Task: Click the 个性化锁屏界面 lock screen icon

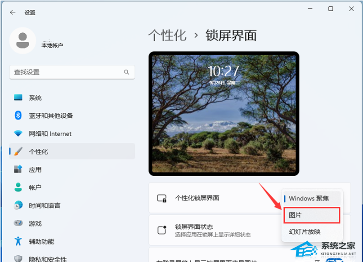Action: point(161,198)
